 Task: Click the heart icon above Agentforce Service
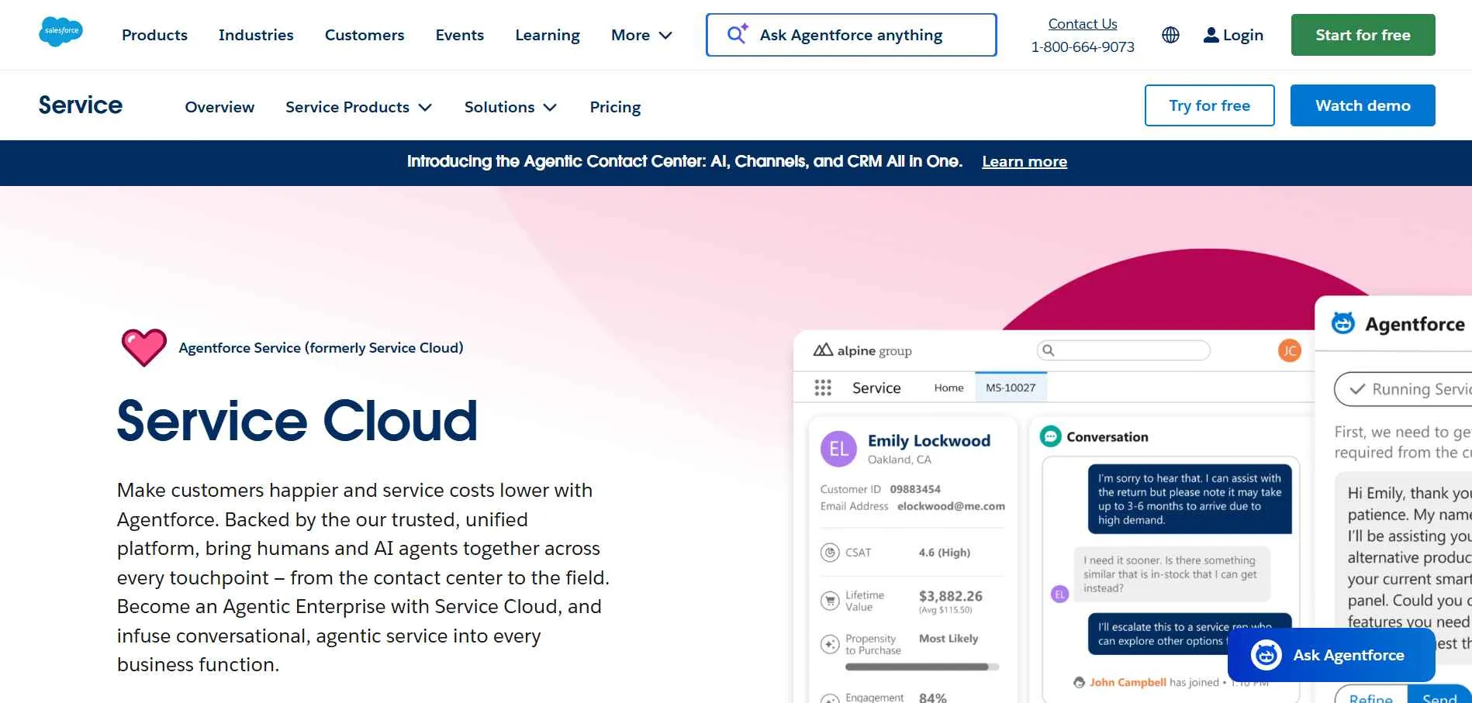pyautogui.click(x=143, y=346)
